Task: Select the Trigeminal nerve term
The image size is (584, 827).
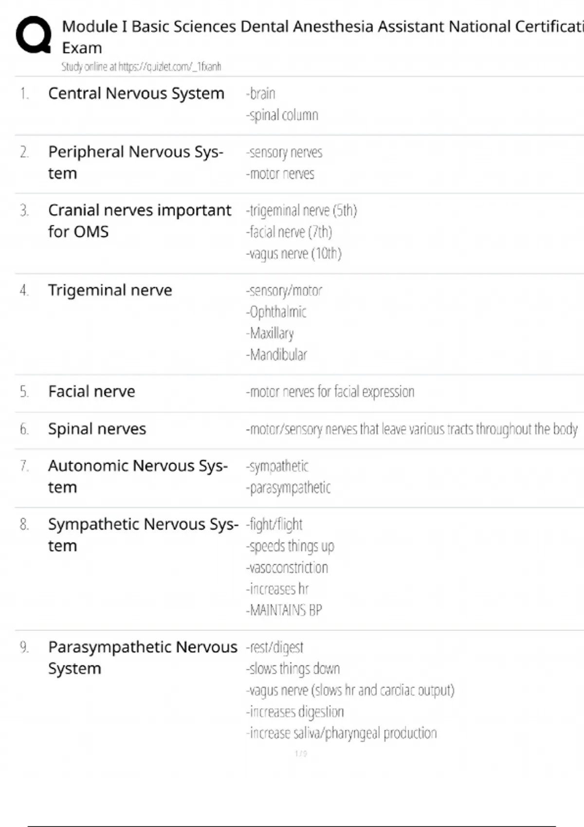Action: [110, 290]
